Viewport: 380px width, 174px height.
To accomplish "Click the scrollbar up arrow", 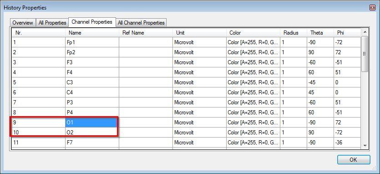I will click(x=365, y=32).
